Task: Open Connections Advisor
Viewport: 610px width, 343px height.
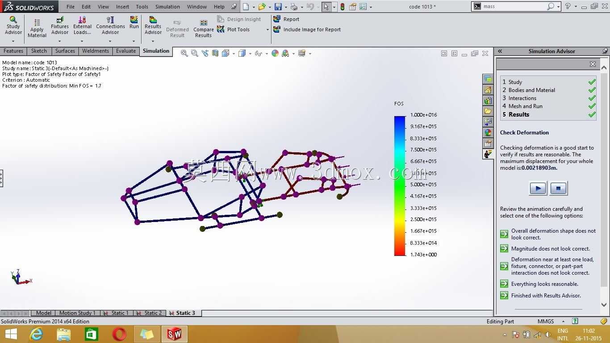Action: 110,26
